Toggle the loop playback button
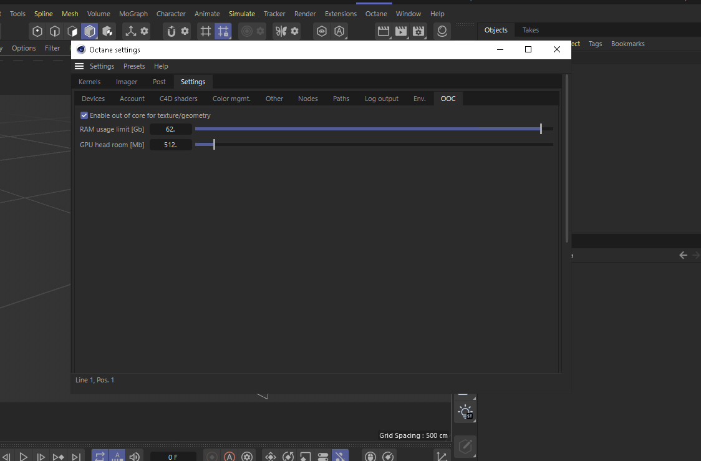Screen dimensions: 701x461 (100, 457)
